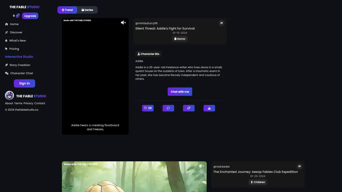The width and height of the screenshot is (342, 192).
Task: Unmute The Enchanted Journey video
Action: click(x=202, y=166)
